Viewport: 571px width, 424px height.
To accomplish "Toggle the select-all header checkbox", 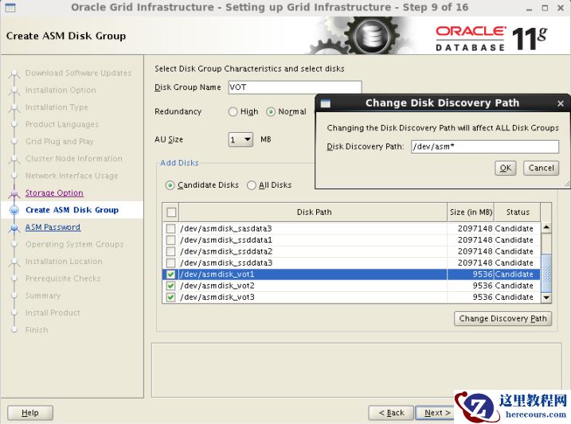I will pyautogui.click(x=170, y=212).
